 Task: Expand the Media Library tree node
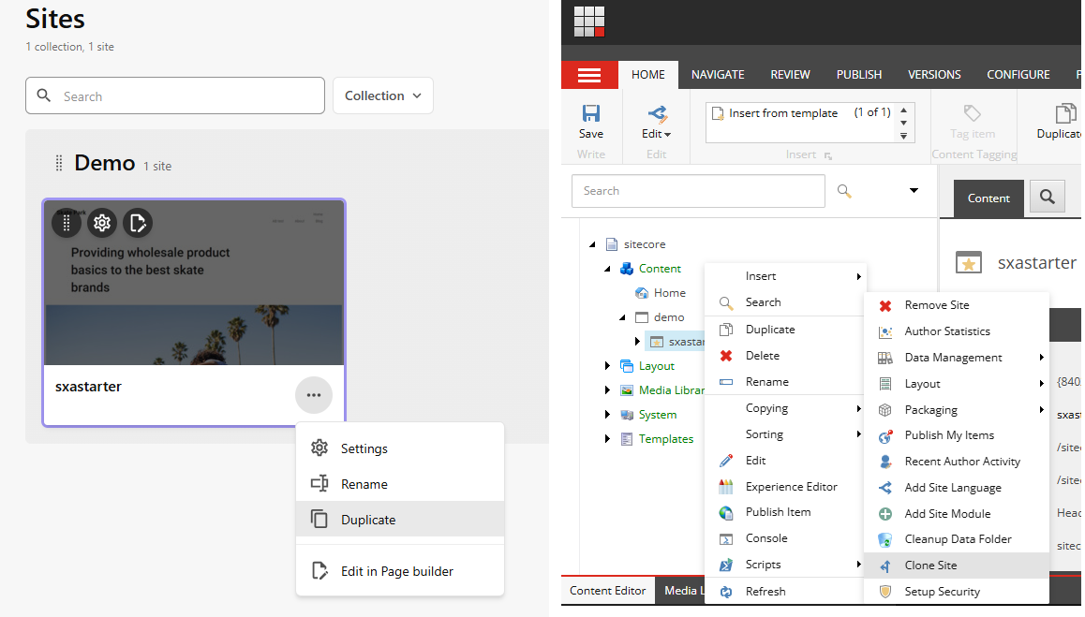click(606, 390)
